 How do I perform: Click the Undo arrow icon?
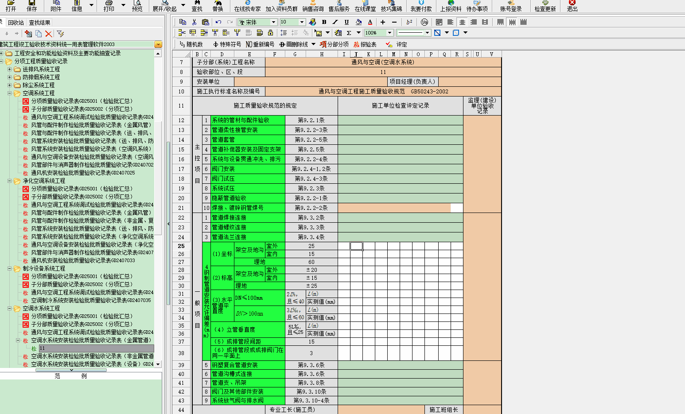tap(218, 22)
